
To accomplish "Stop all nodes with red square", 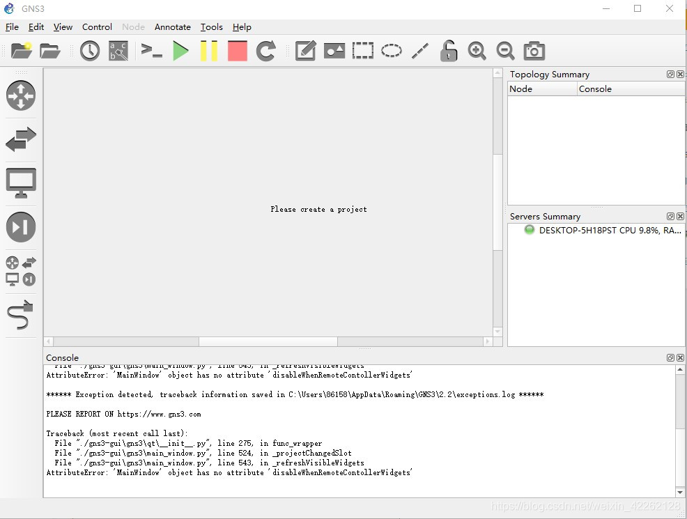I will pos(238,51).
